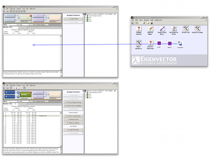This screenshot has width=214, height=160.
Task: Open Help menu in no-model Analysis window
Action: tap(27, 9)
